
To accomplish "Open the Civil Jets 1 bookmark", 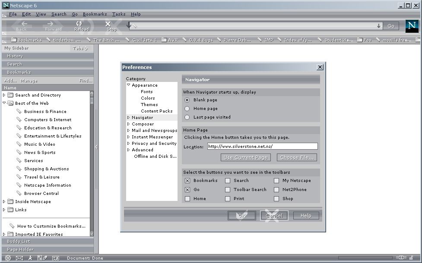I will click(x=141, y=40).
